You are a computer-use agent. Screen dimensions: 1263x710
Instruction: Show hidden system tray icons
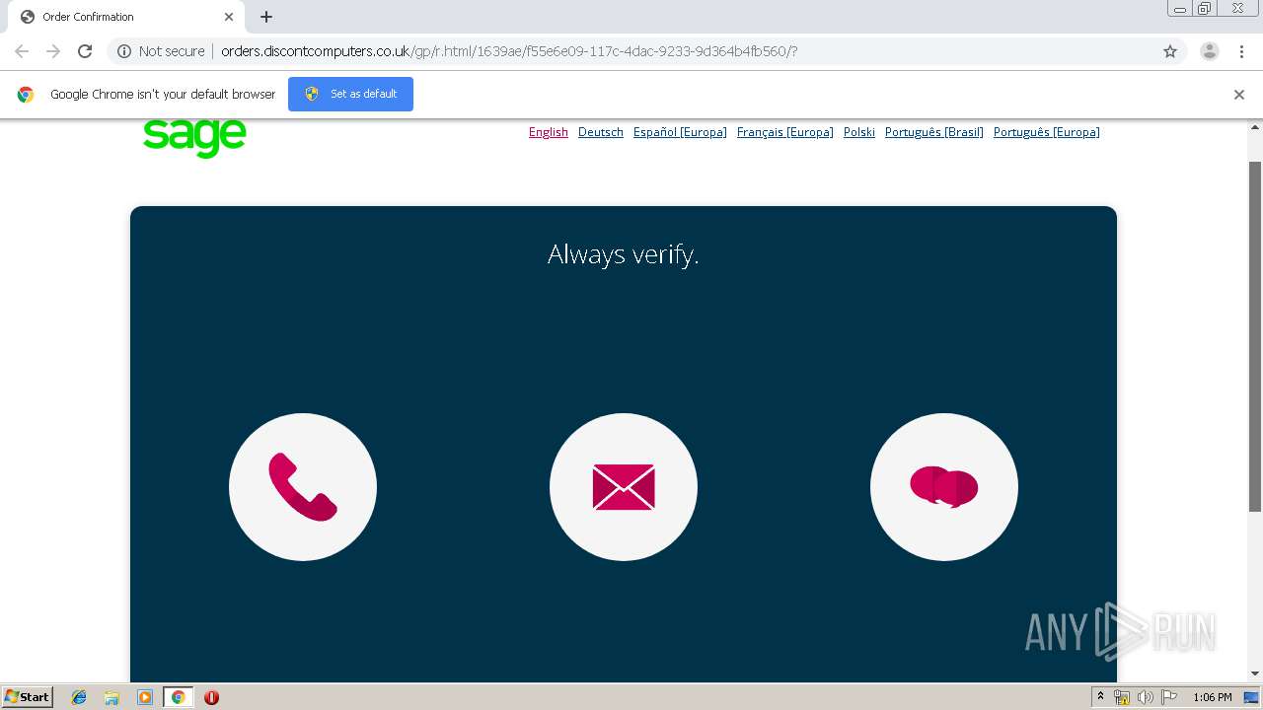[1100, 697]
